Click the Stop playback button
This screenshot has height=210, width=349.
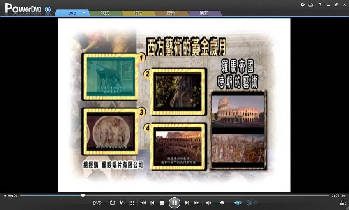pyautogui.click(x=162, y=203)
